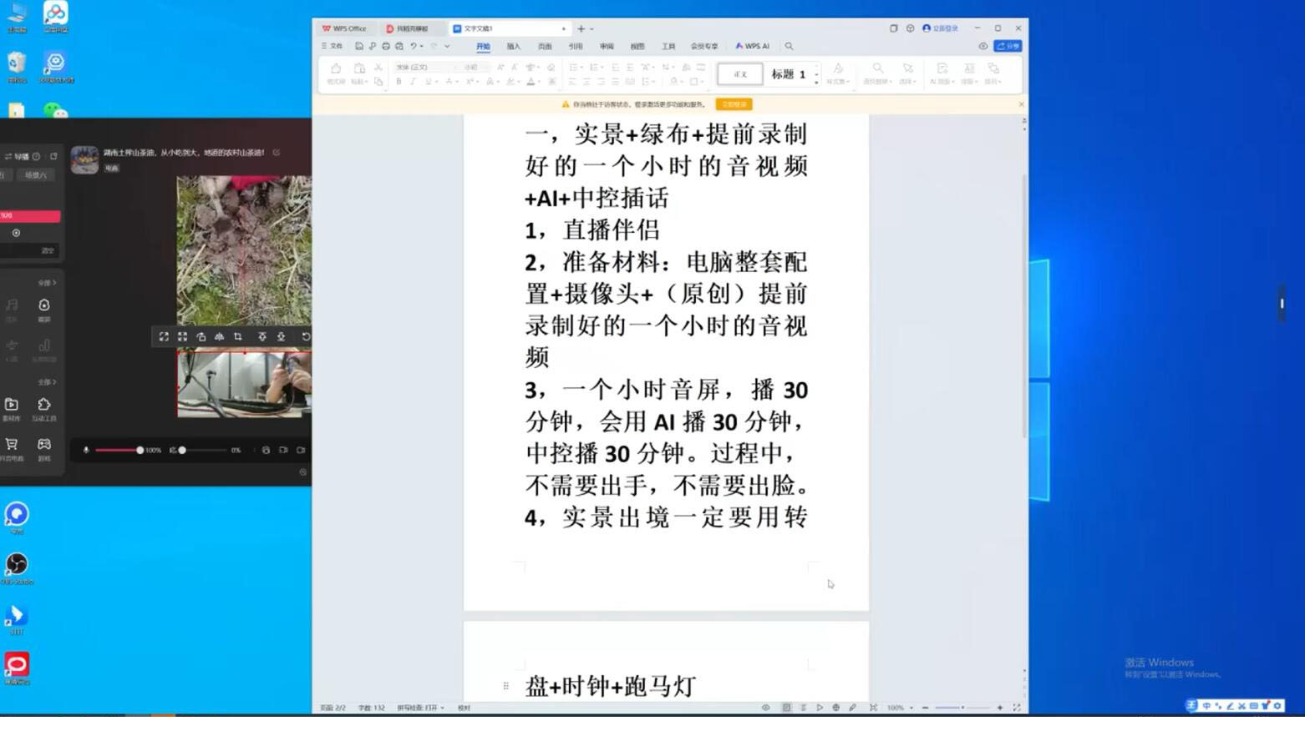Adjust the speaker volume slider at 0%
1305x736 pixels.
182,450
